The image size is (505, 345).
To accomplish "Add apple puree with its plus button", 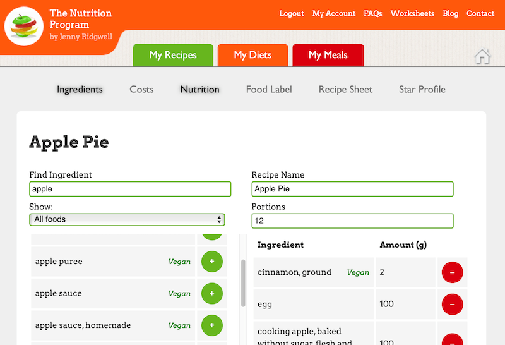I will pyautogui.click(x=212, y=262).
